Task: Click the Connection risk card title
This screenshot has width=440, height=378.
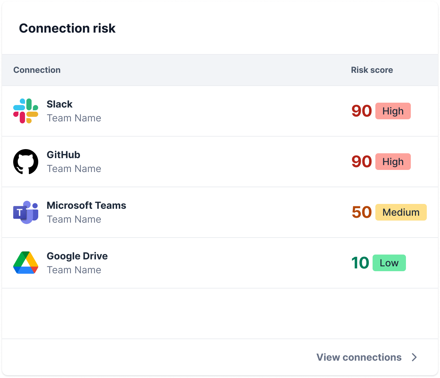Action: click(67, 28)
